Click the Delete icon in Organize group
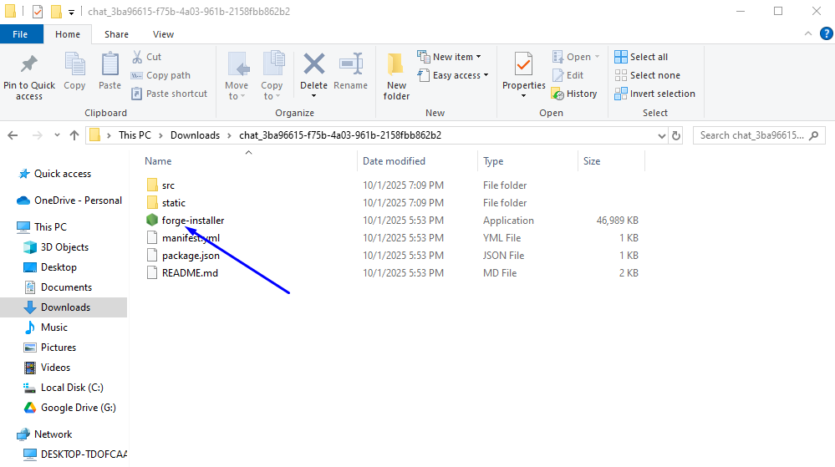835x467 pixels. pos(313,65)
